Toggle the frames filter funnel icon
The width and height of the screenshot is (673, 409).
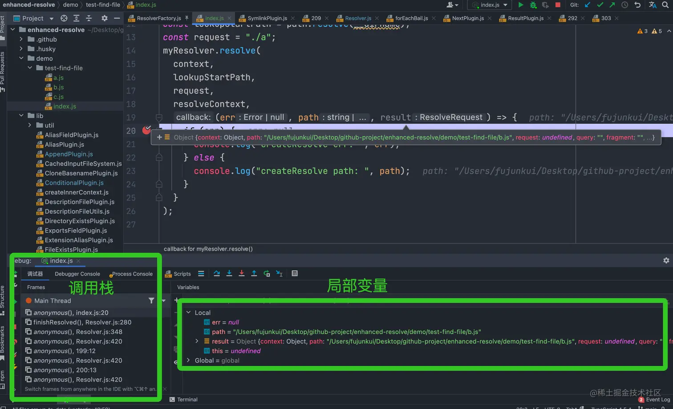[x=151, y=301]
